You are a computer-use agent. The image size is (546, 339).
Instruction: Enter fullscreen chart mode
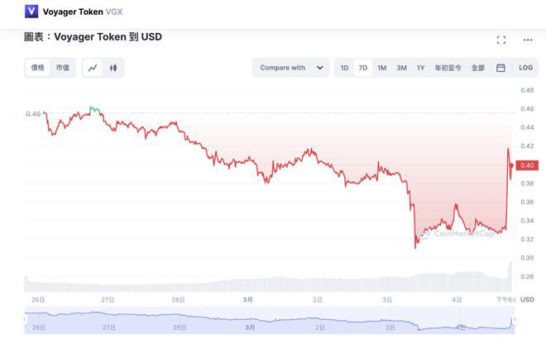500,40
